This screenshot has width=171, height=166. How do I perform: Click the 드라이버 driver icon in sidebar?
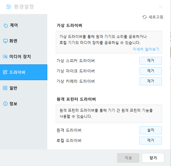click(5, 72)
